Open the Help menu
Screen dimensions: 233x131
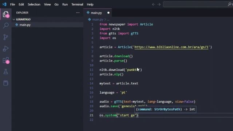[90, 4]
